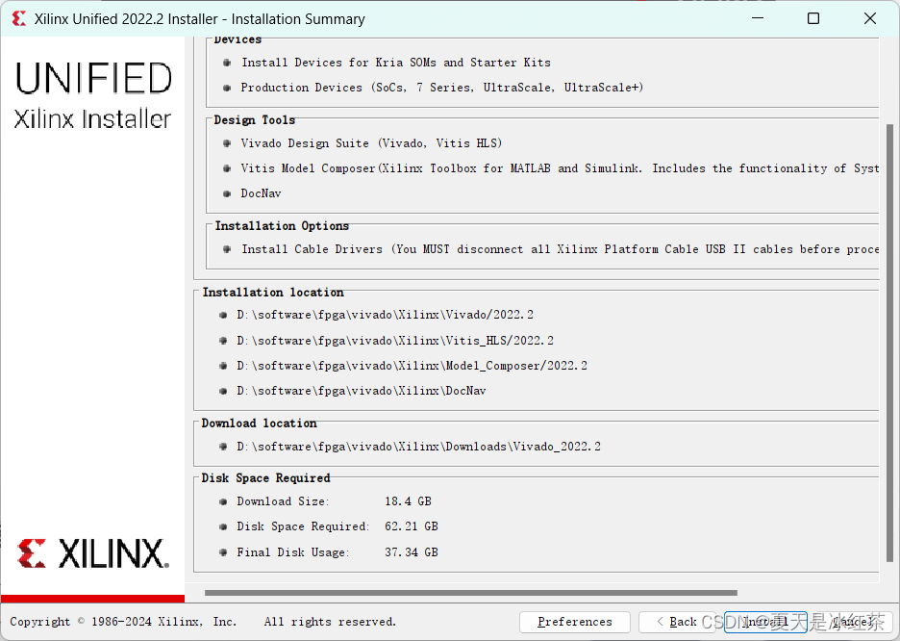
Task: Select the Downloads\Vivado_2022.2 path
Action: pos(418,447)
